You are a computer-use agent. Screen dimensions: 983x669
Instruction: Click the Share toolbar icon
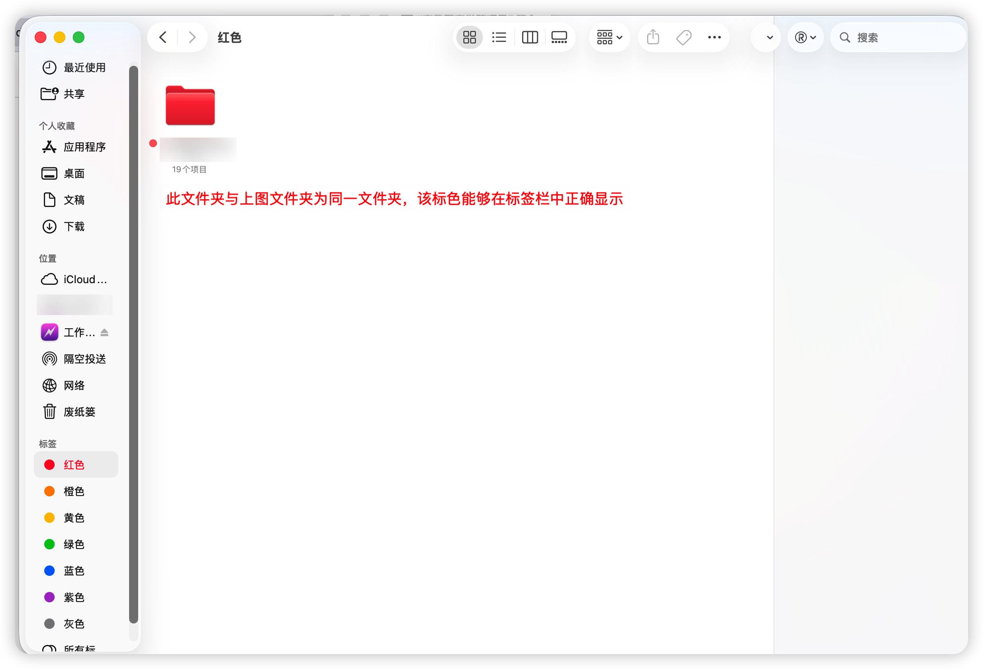(653, 37)
